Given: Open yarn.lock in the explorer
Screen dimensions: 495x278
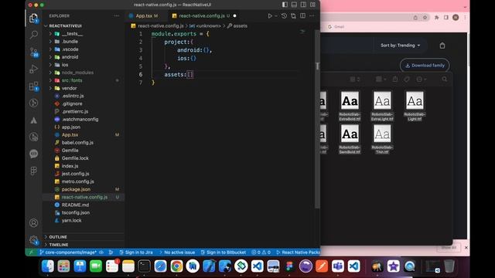Looking at the screenshot, I should point(71,220).
